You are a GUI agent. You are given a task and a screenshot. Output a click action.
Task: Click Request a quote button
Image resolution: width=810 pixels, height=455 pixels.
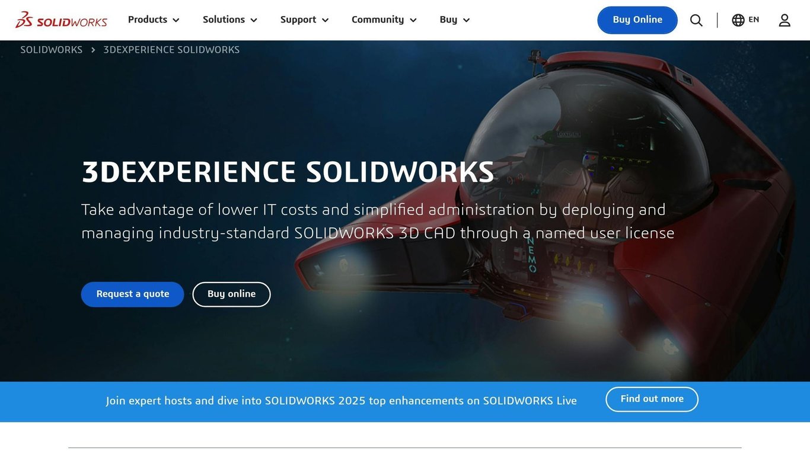(133, 294)
